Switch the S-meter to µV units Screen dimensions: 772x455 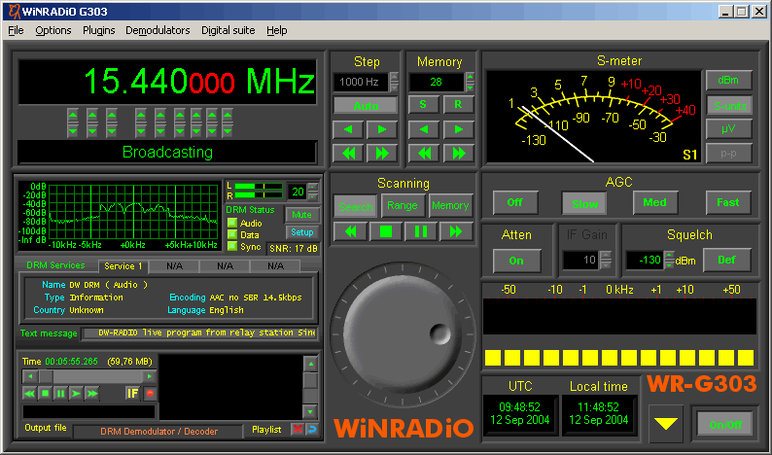click(728, 129)
